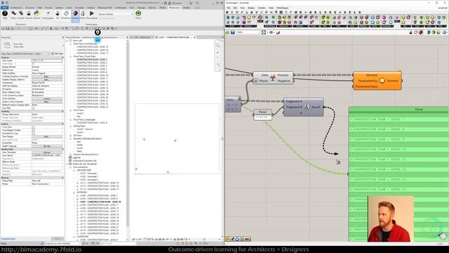Viewport: 449px width, 253px height.
Task: Click the Recompute play arrow icon
Action: 92,13
